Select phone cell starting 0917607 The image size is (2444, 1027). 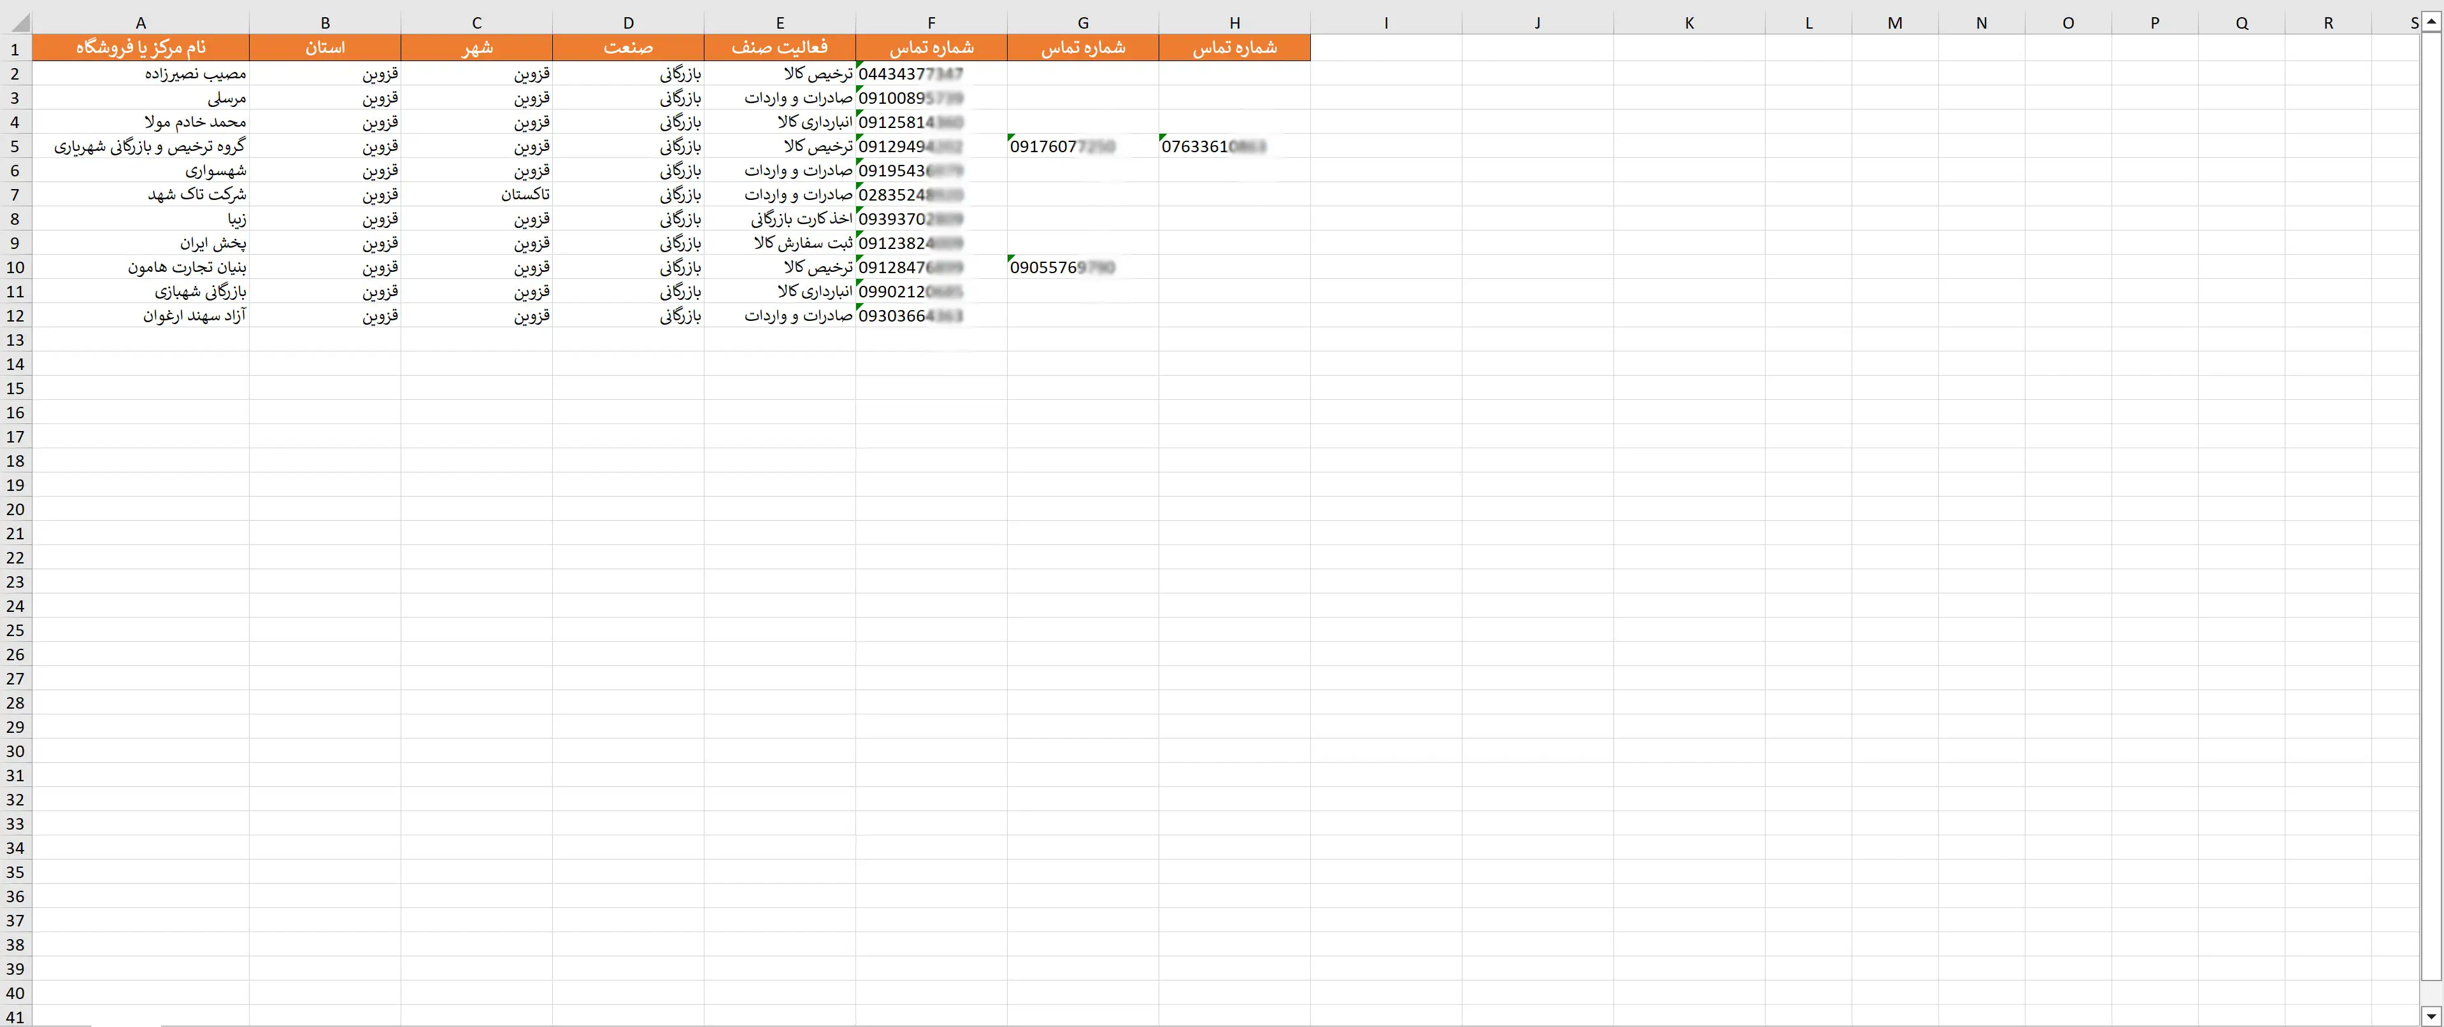(1083, 146)
